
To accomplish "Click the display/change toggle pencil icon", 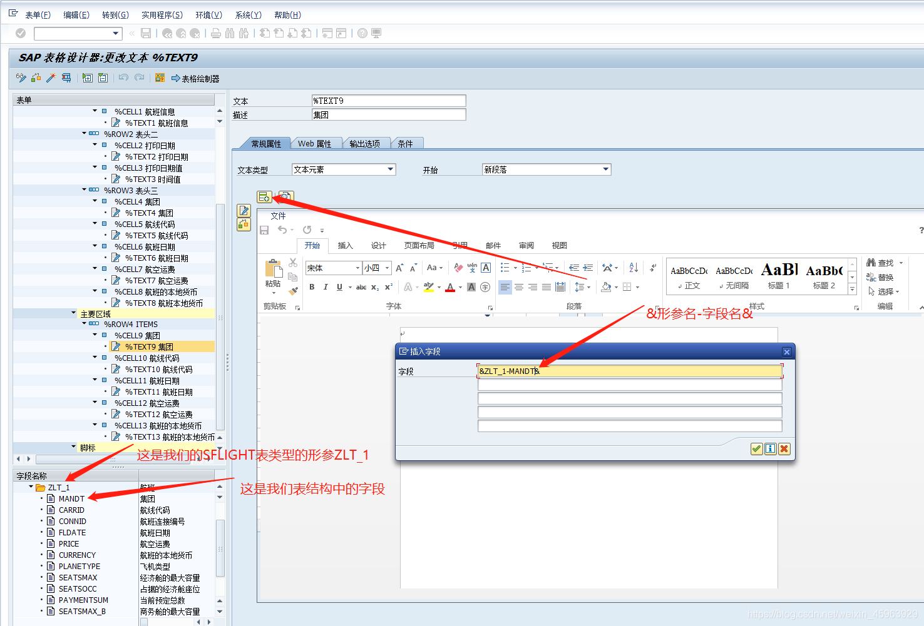I will click(21, 78).
